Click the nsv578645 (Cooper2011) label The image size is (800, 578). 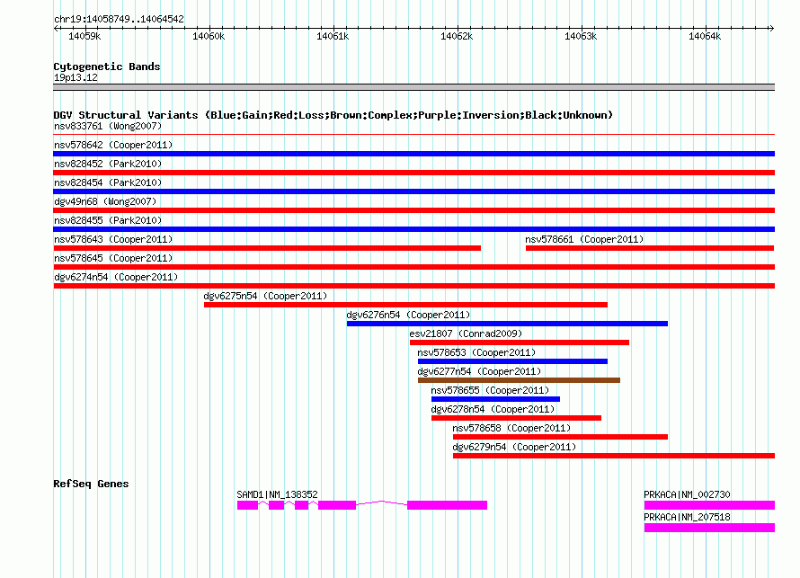pos(113,258)
